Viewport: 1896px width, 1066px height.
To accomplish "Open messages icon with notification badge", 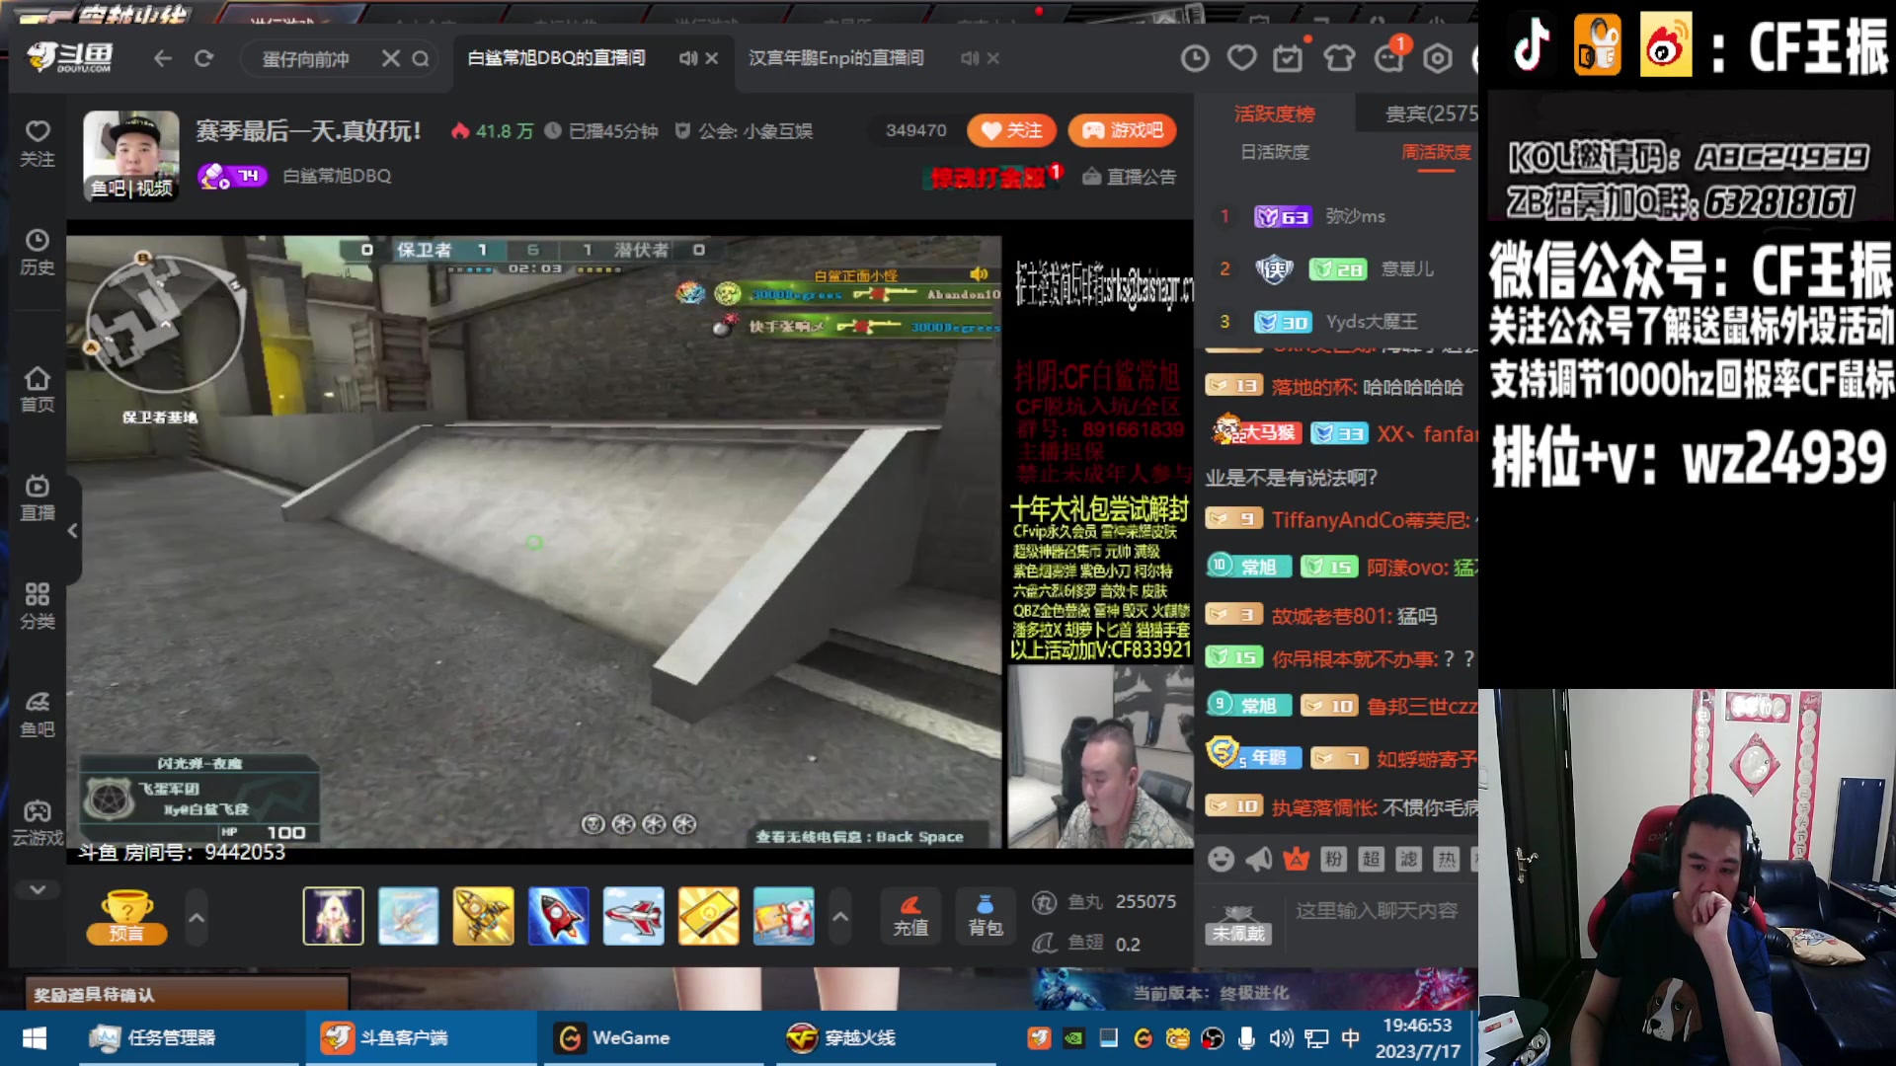I will tap(1390, 56).
